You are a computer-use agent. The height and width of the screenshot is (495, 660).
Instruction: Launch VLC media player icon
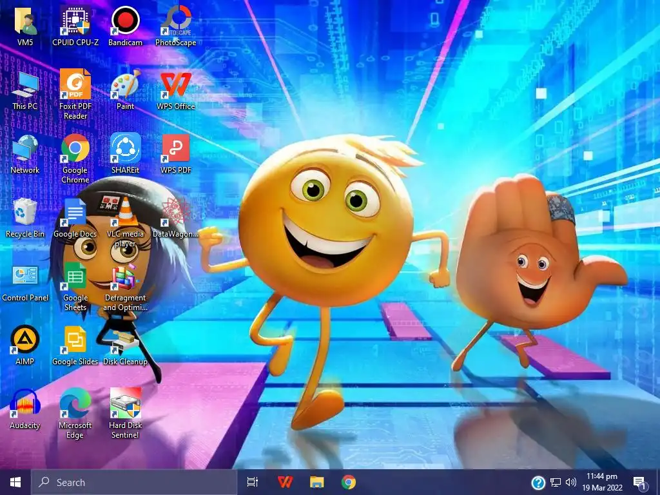tap(126, 222)
